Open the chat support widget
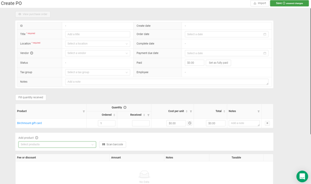 click(302, 176)
